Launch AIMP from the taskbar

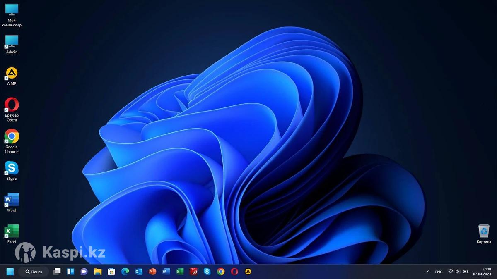tap(248, 272)
